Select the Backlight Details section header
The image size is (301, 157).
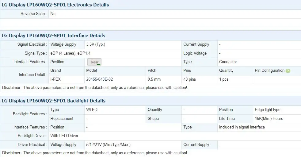[x=53, y=101]
